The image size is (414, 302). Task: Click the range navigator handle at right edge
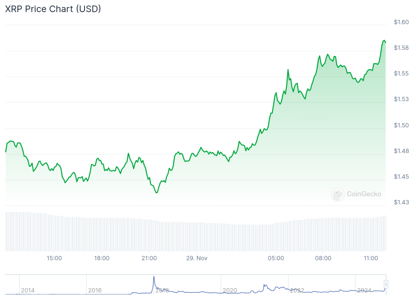point(386,285)
